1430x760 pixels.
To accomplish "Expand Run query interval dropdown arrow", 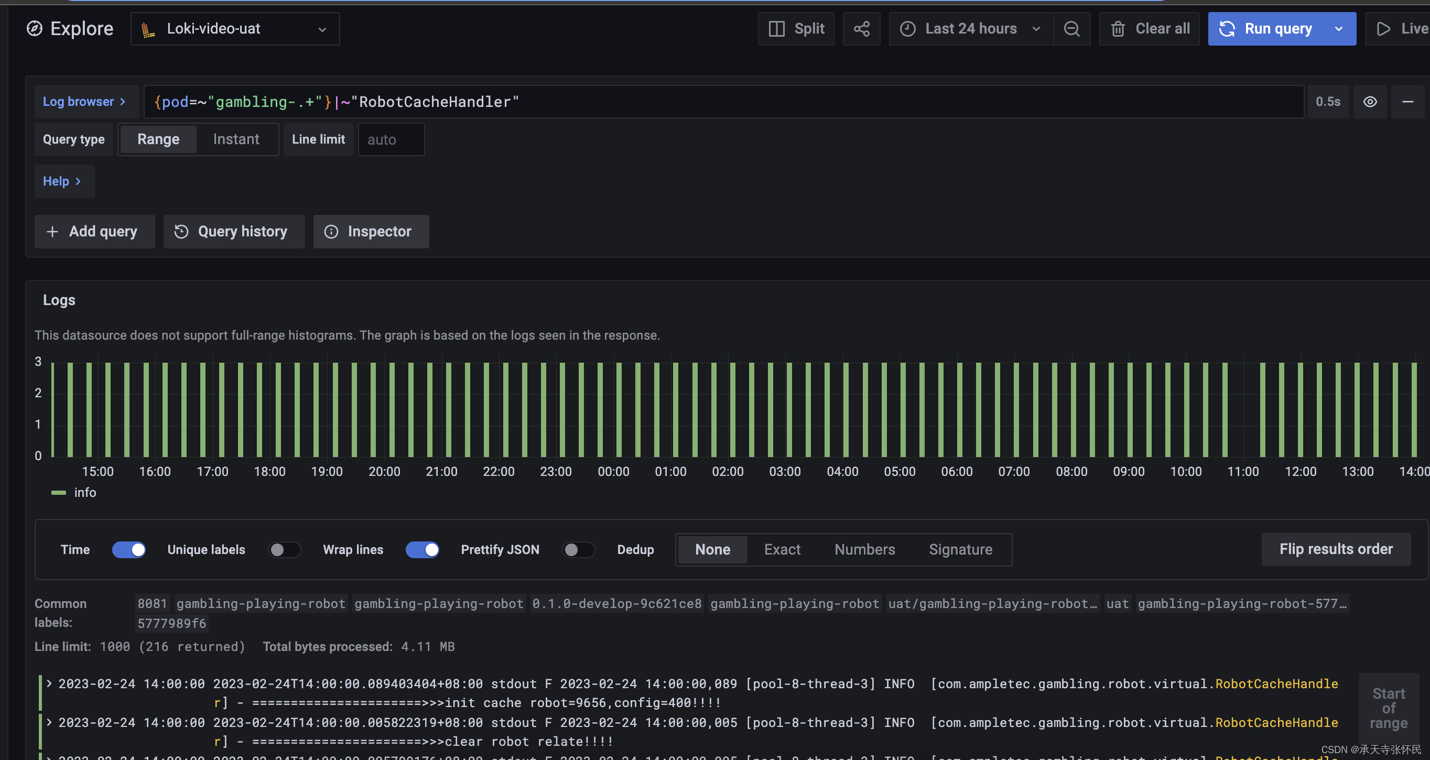I will (x=1338, y=29).
